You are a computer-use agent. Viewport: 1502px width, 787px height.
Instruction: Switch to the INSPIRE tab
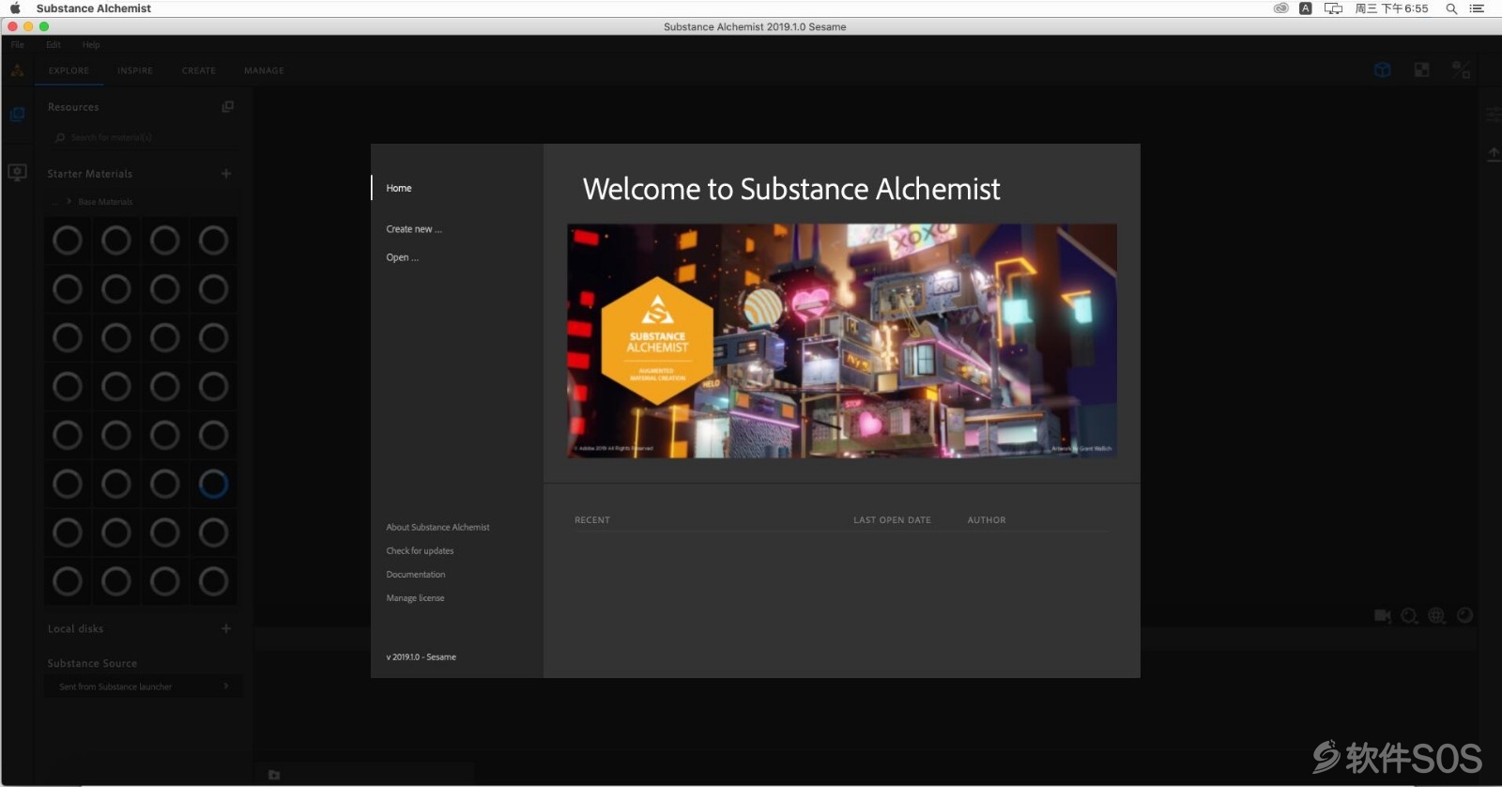[x=135, y=70]
